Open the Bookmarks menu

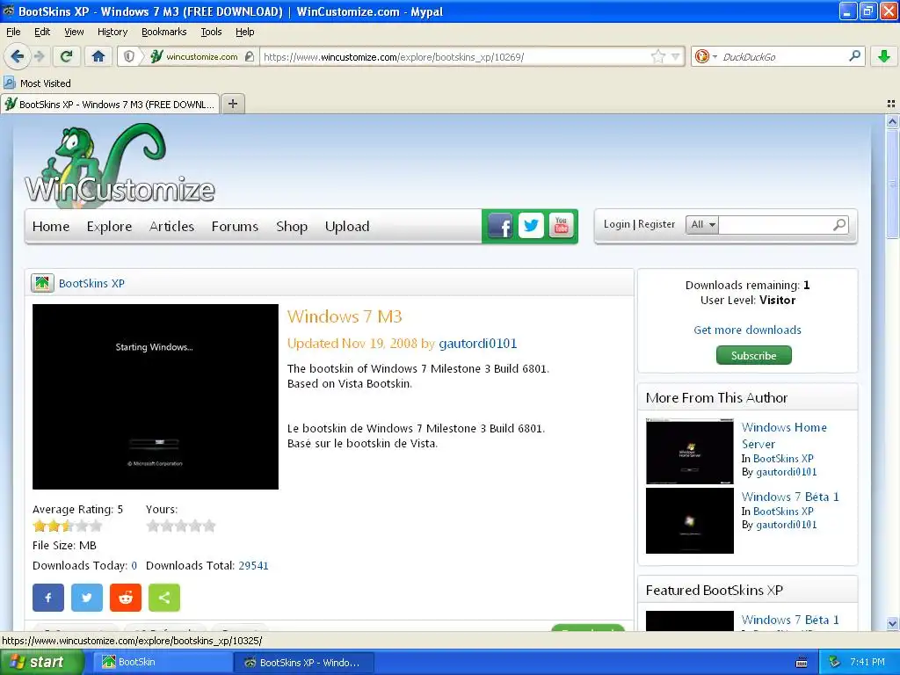point(163,32)
